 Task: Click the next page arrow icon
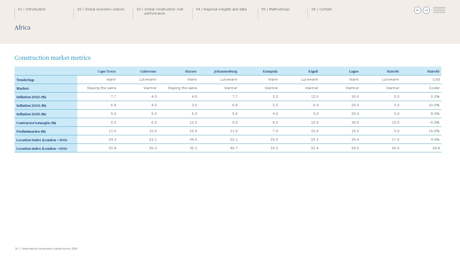coord(426,10)
